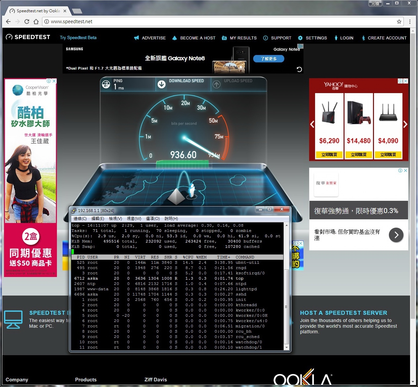Click the browser page scrollbar down arrow
This screenshot has height=387, width=418.
[x=413, y=382]
